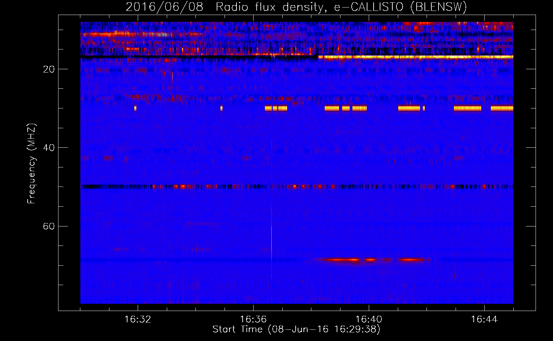The height and width of the screenshot is (341, 553).
Task: Click the 16:40 time tick label
Action: click(x=369, y=320)
